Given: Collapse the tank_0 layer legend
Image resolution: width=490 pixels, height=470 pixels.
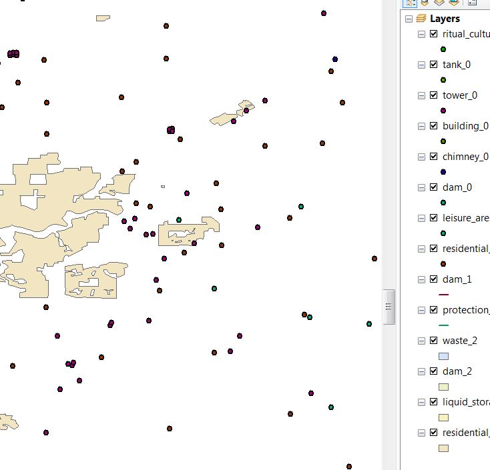Looking at the screenshot, I should tap(421, 65).
